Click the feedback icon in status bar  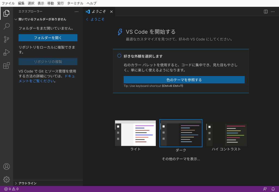click(265, 189)
